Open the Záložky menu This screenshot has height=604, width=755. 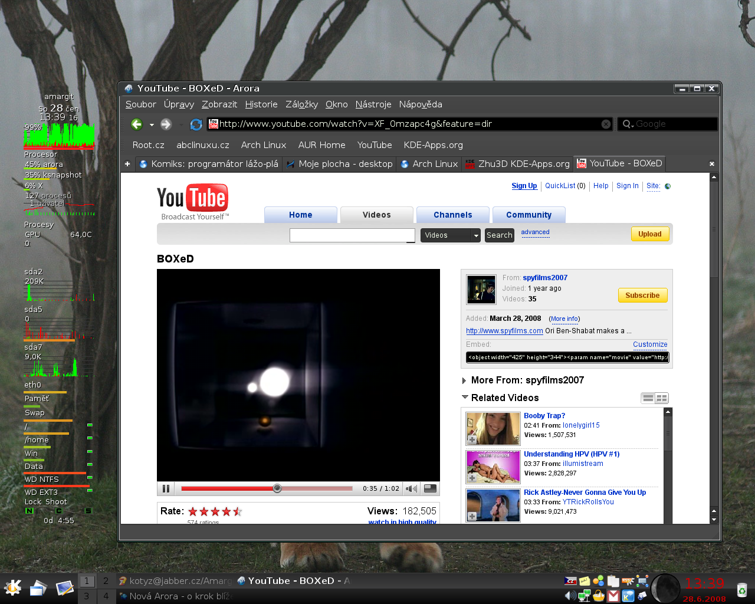pyautogui.click(x=301, y=104)
